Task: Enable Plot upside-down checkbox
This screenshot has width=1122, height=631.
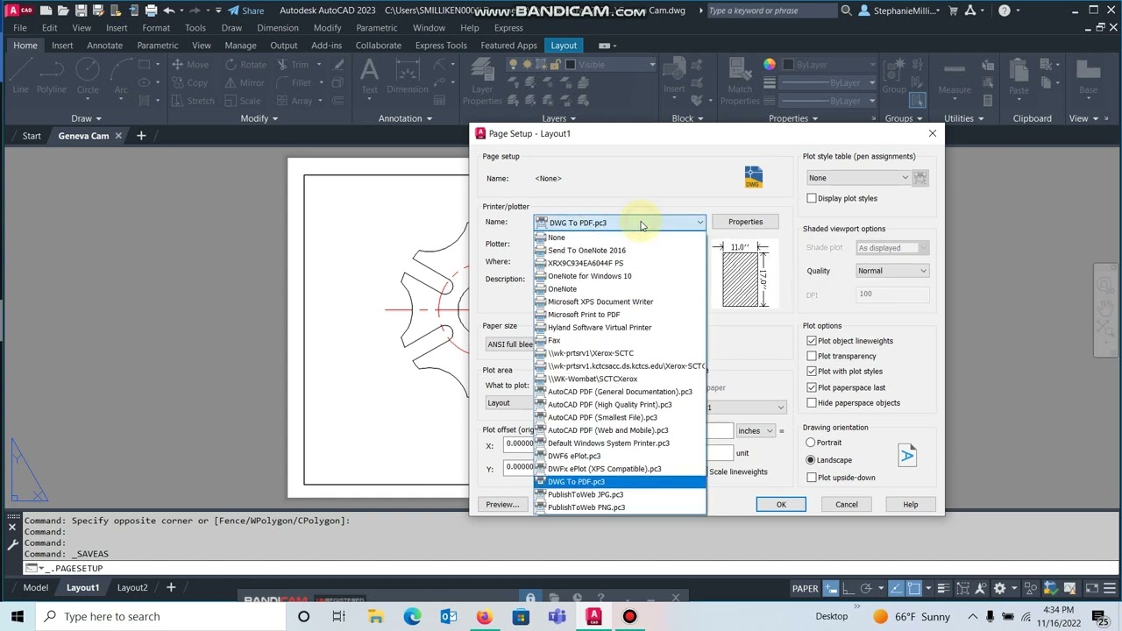Action: [x=812, y=478]
